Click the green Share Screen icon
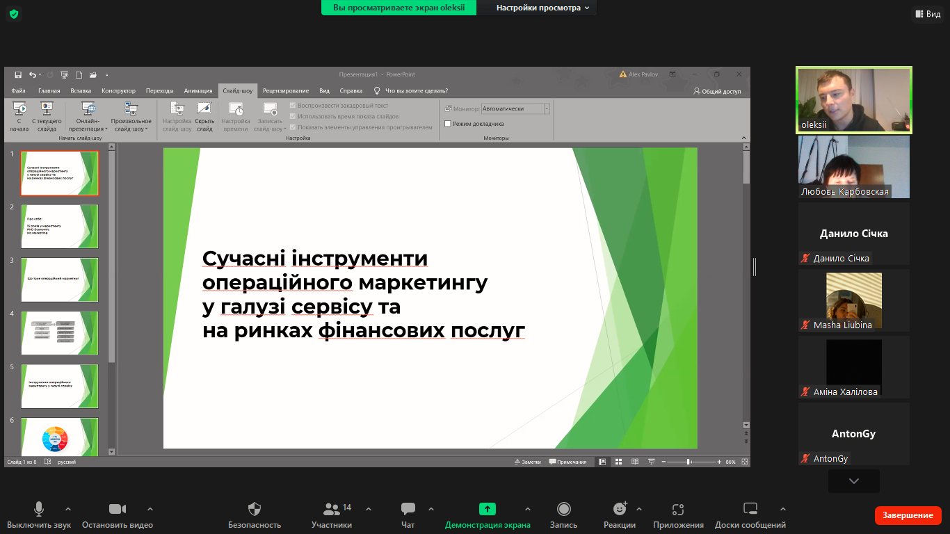950x534 pixels. (488, 510)
